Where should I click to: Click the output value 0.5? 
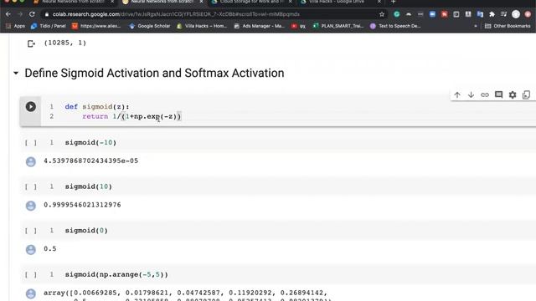click(50, 249)
